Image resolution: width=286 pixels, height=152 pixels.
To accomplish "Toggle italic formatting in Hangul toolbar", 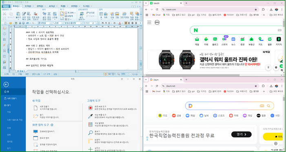I will click(x=106, y=23).
